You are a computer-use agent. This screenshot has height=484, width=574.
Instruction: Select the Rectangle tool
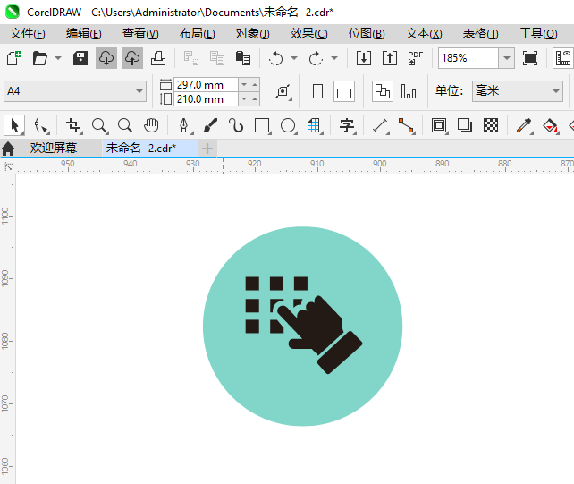pyautogui.click(x=262, y=125)
